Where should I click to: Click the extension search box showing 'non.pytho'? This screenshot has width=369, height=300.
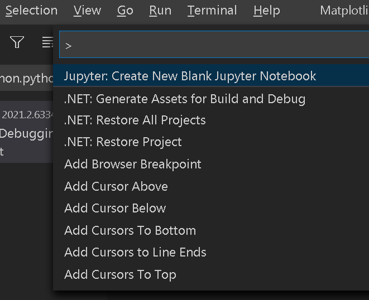(x=27, y=78)
